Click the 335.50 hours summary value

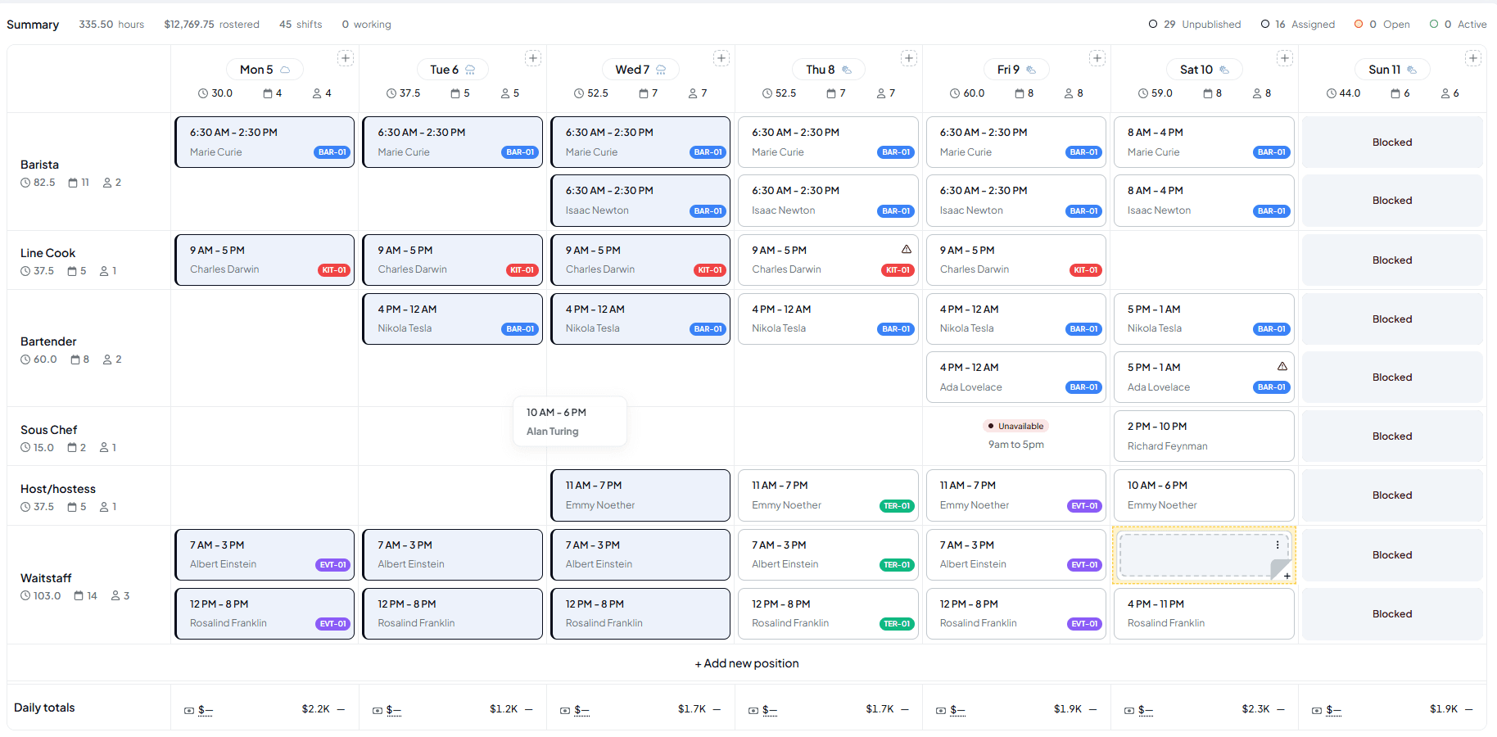coord(111,25)
